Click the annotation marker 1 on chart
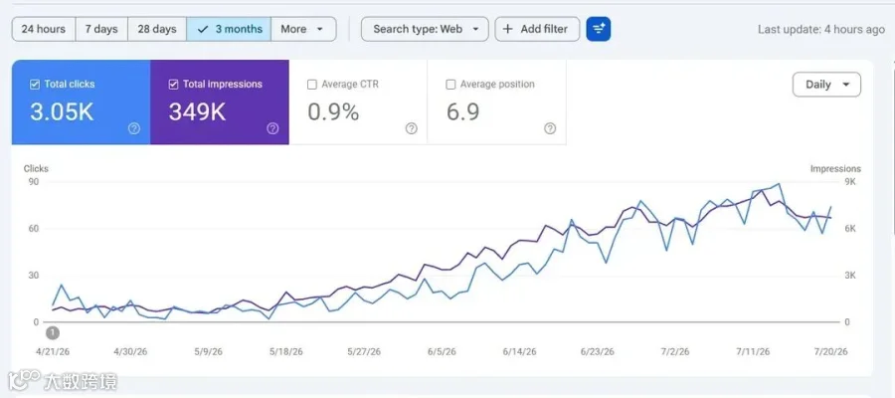Image resolution: width=895 pixels, height=398 pixels. point(53,332)
